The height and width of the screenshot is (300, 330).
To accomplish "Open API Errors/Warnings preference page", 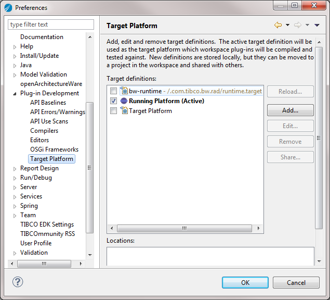I will 58,112.
